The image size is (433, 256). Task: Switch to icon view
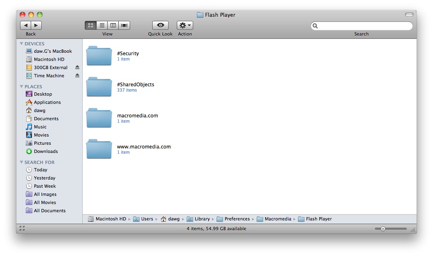pyautogui.click(x=90, y=25)
